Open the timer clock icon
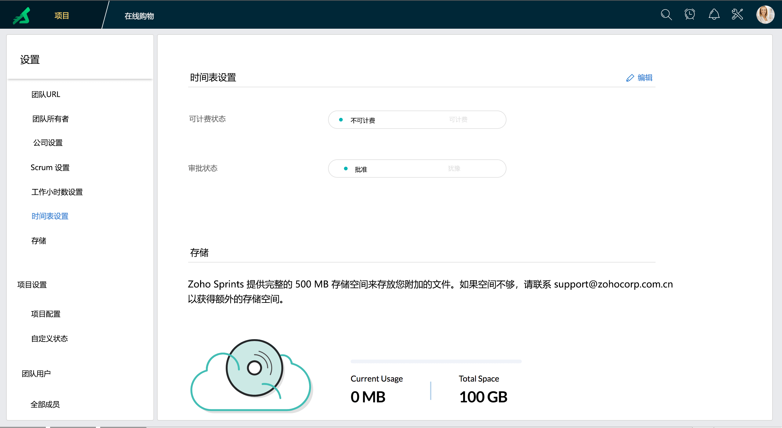The height and width of the screenshot is (428, 782). 690,14
